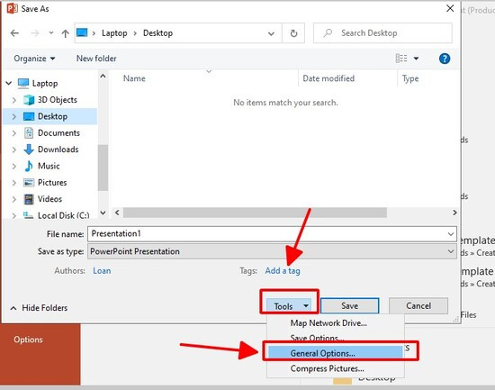Open the Music folder

[x=49, y=166]
